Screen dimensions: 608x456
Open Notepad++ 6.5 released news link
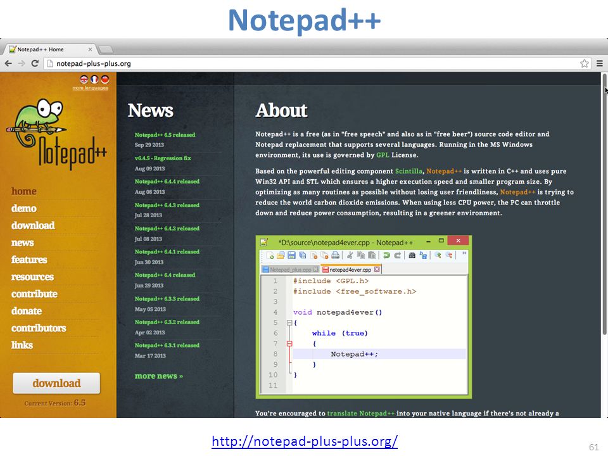pos(165,135)
